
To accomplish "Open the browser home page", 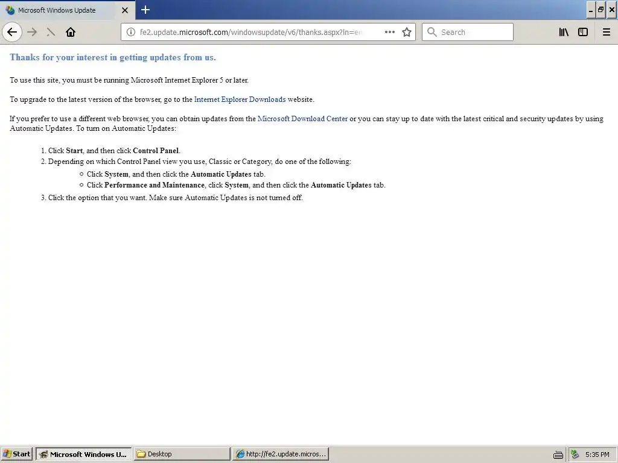I will pyautogui.click(x=71, y=32).
